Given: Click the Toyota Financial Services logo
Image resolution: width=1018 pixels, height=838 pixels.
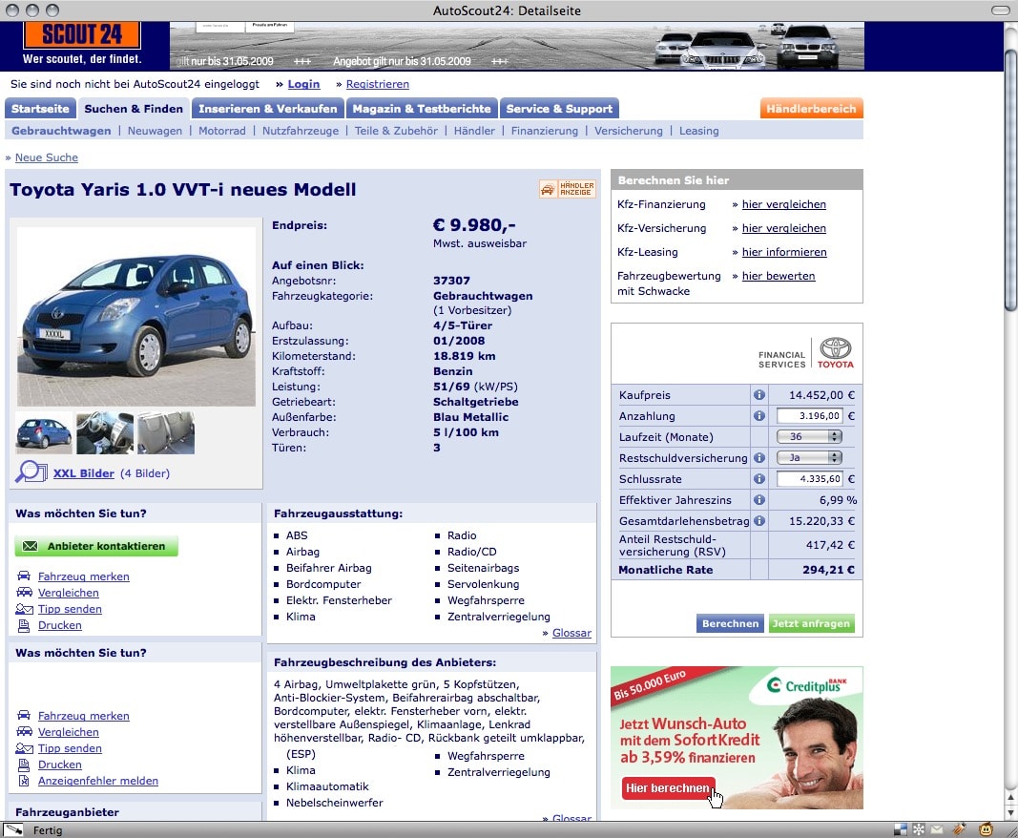Looking at the screenshot, I should 805,353.
